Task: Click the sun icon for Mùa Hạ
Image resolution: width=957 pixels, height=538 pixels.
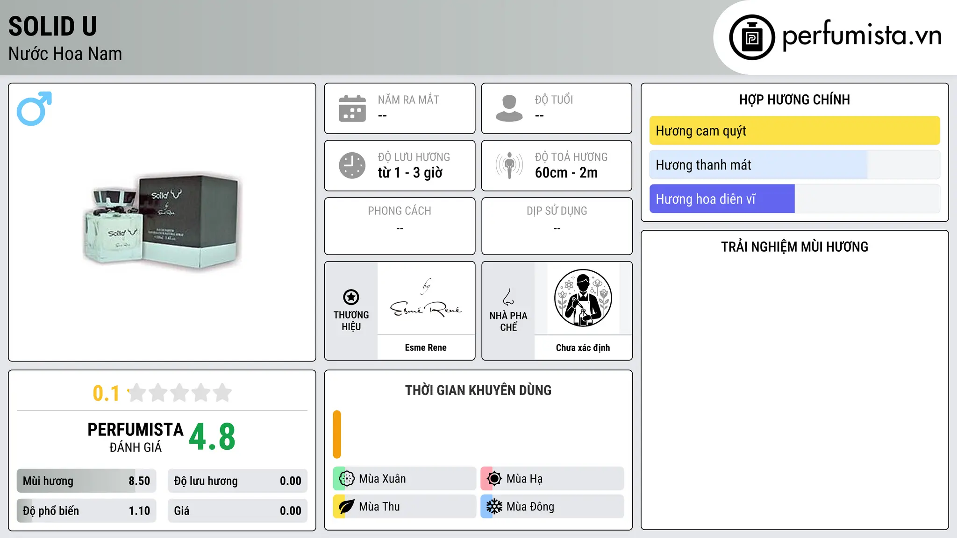Action: click(x=494, y=479)
